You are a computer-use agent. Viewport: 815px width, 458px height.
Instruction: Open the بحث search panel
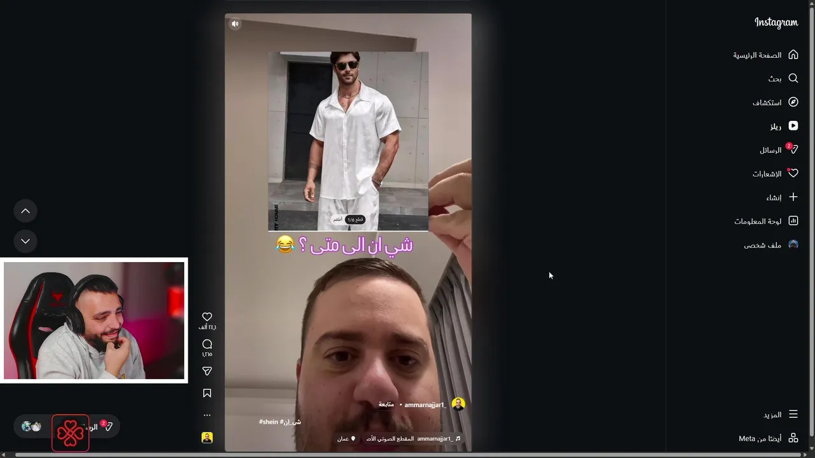[x=783, y=78]
